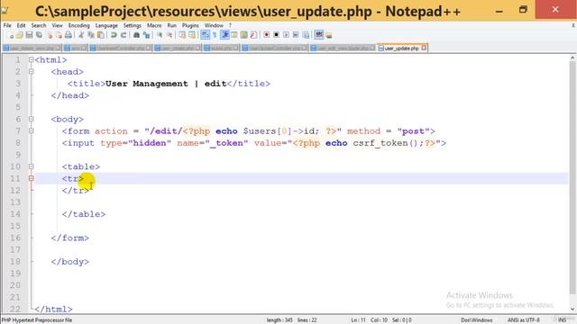577x324 pixels.
Task: Open the Document Map icon
Action: [x=243, y=35]
